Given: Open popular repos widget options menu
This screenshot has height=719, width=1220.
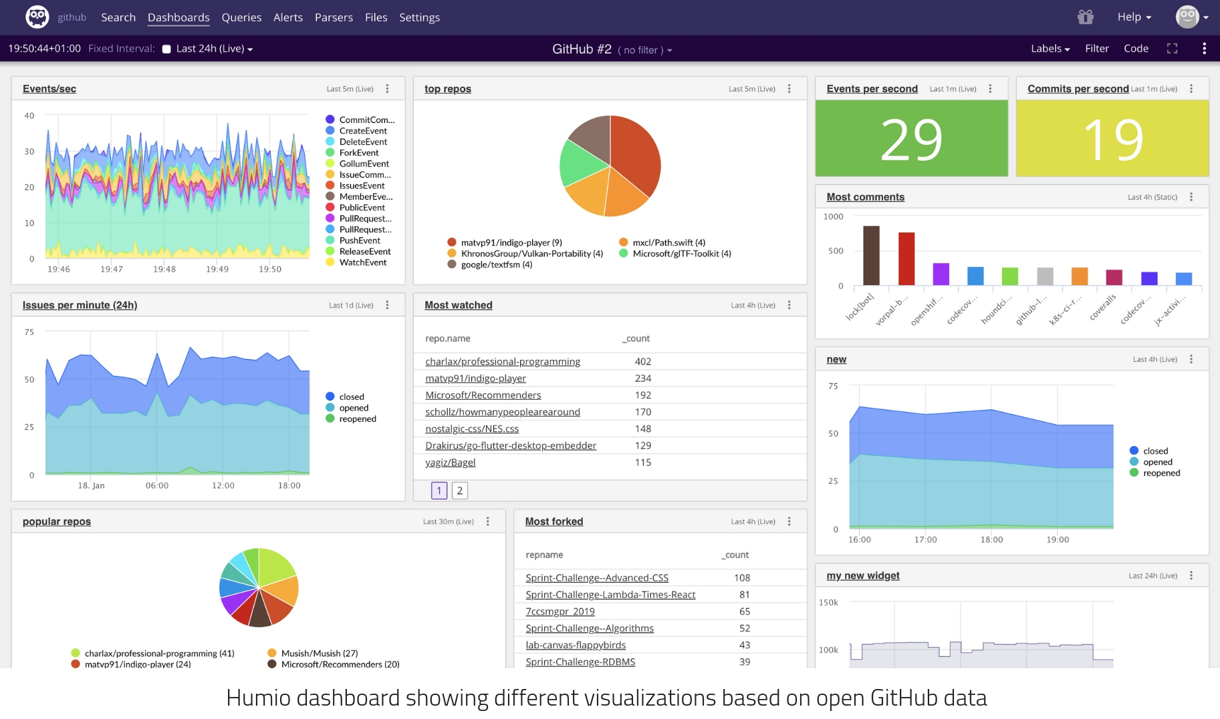Looking at the screenshot, I should 488,521.
